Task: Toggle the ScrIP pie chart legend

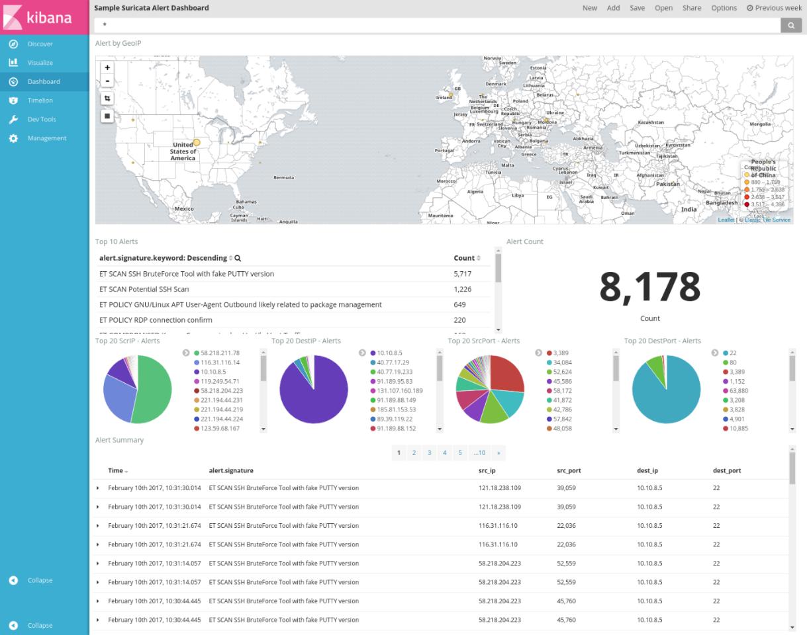Action: pos(186,353)
